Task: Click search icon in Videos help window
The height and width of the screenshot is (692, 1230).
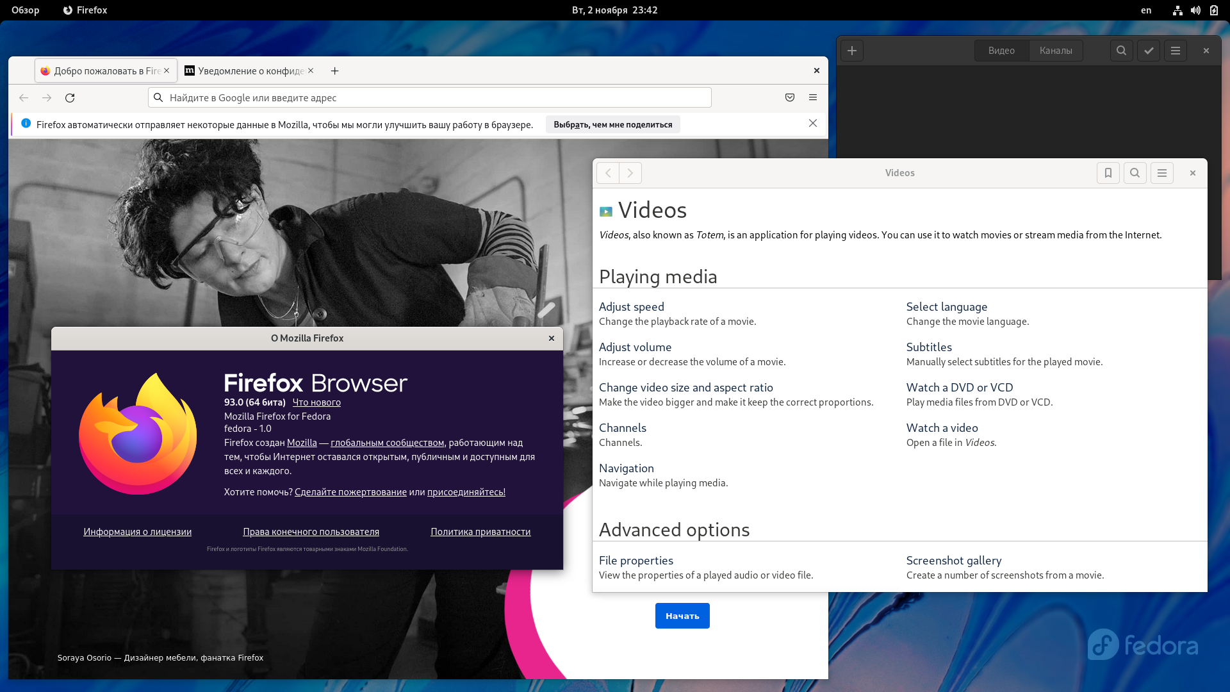Action: point(1135,173)
